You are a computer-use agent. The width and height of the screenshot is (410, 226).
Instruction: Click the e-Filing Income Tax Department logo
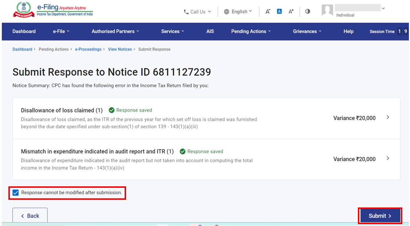[x=53, y=10]
